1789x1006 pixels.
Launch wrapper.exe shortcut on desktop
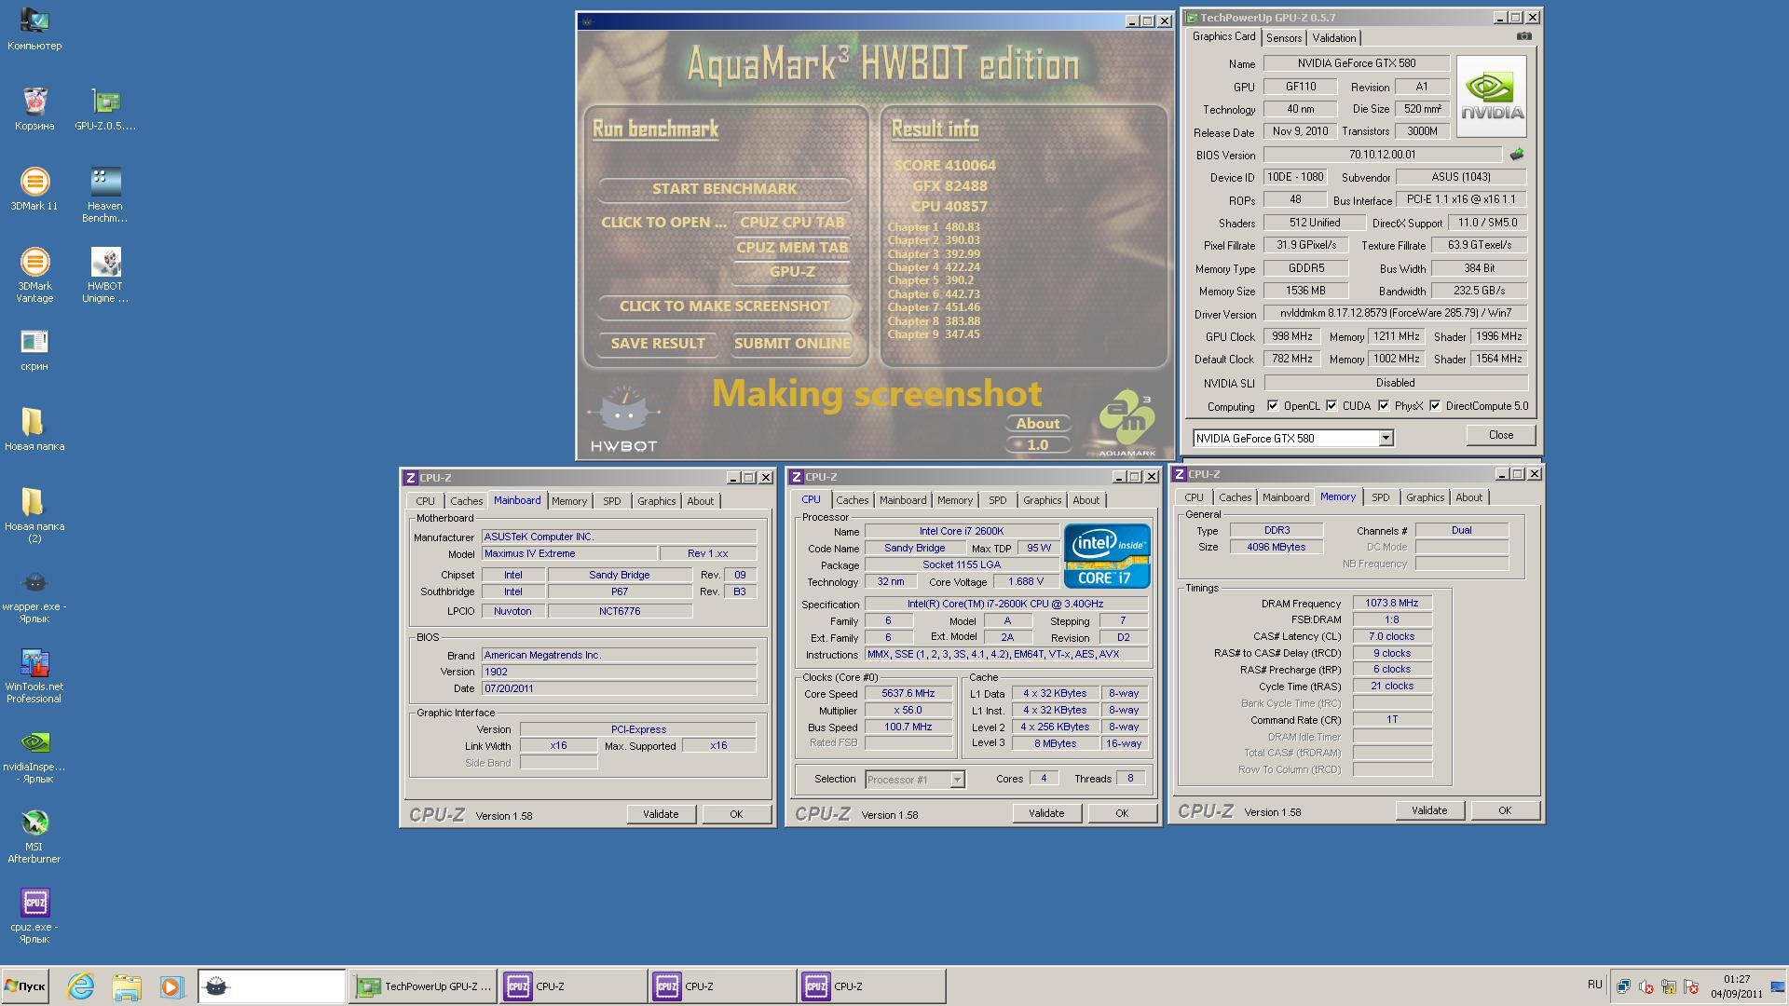(x=34, y=595)
